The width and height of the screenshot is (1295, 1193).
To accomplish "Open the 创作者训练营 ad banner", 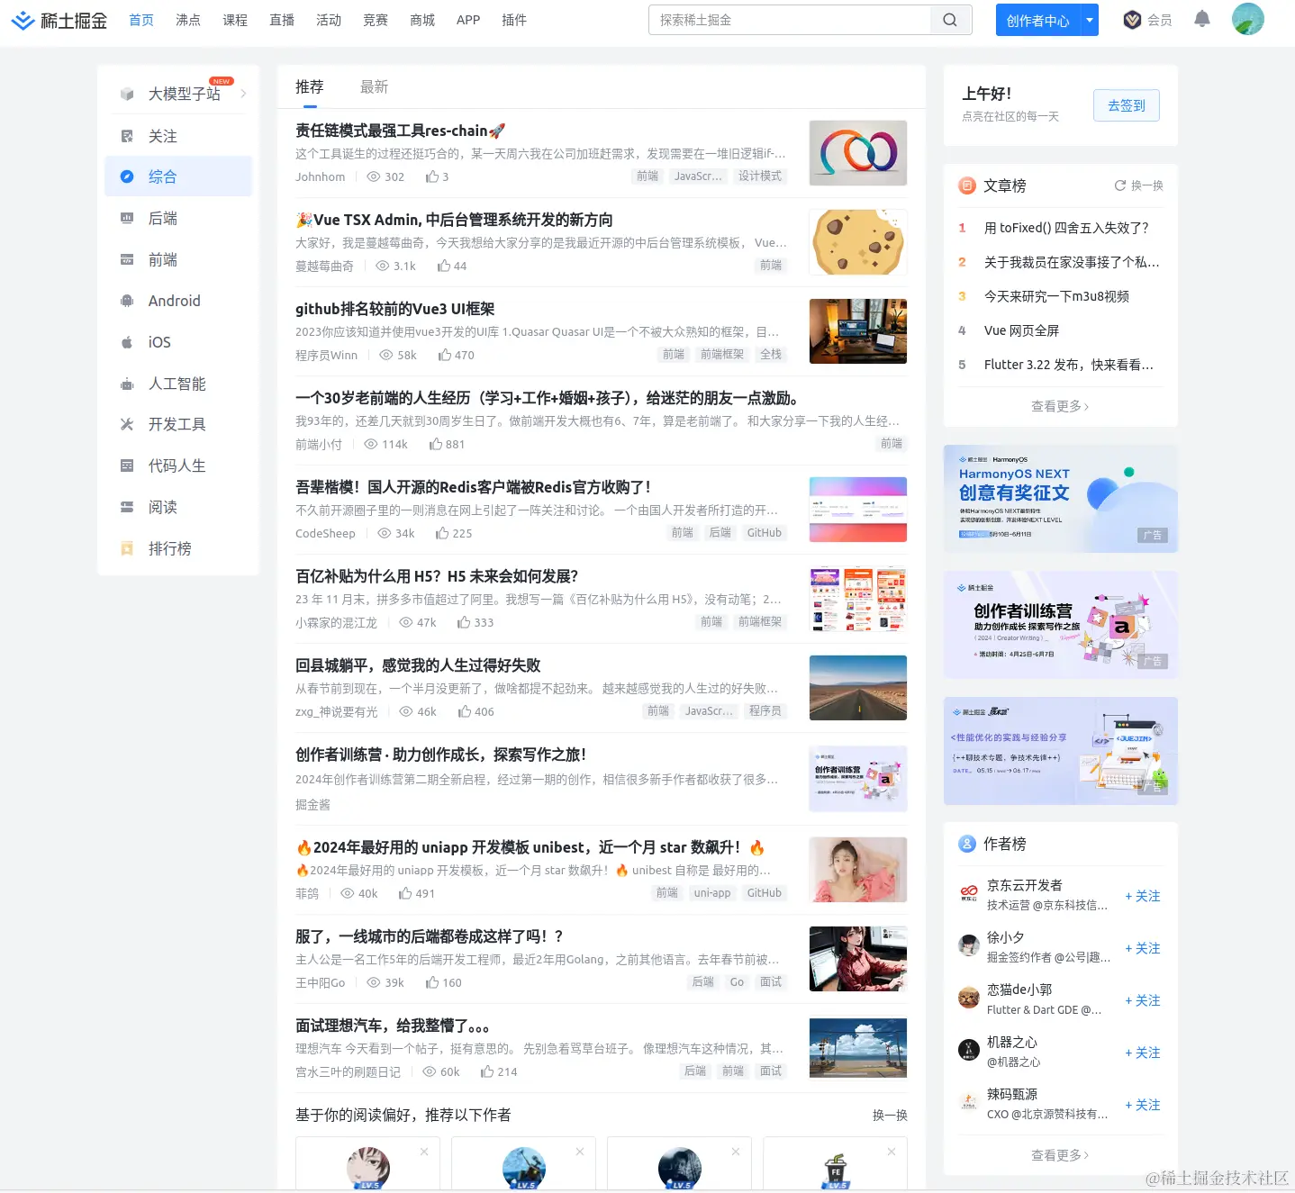I will coord(1061,625).
